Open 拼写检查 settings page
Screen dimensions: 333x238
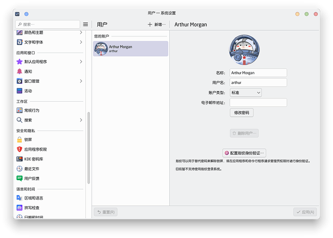pos(50,208)
